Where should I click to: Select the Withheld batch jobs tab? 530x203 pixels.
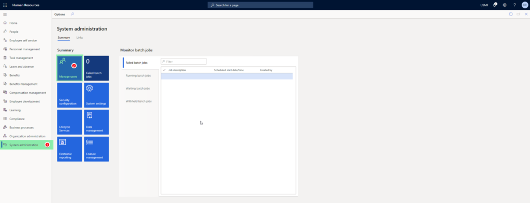tap(139, 101)
